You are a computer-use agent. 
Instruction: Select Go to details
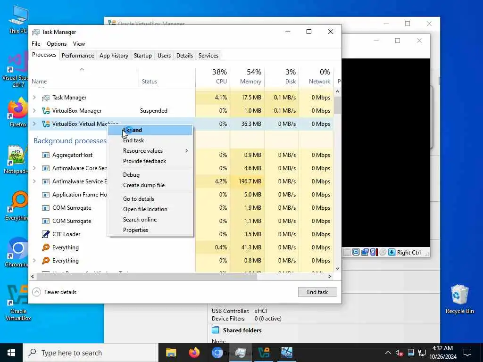coord(150,199)
